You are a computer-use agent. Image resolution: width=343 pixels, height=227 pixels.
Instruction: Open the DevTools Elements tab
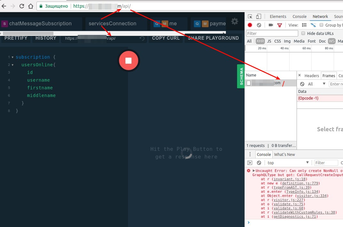tap(278, 17)
